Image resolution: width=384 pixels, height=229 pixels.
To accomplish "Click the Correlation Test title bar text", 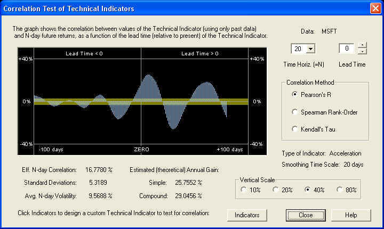I will (x=69, y=9).
